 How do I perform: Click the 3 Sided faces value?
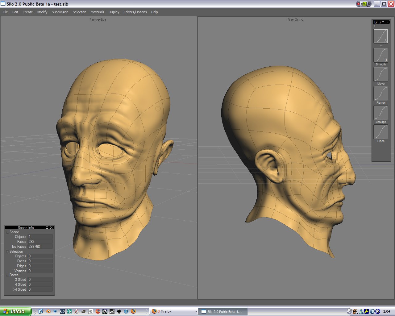coord(40,280)
